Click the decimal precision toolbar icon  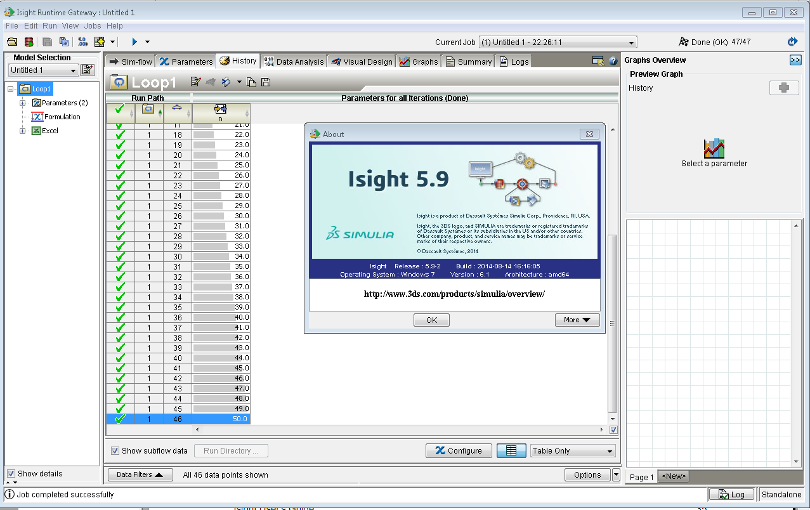pos(83,42)
